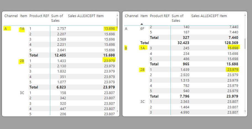Select the highlighted 2B item under channel B
The width and height of the screenshot is (252, 129).
point(142,70)
